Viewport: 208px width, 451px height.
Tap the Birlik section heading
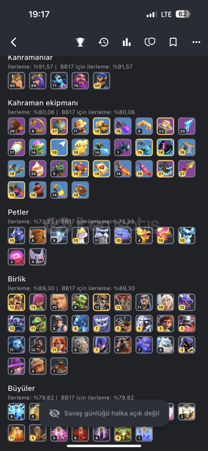pos(17,279)
